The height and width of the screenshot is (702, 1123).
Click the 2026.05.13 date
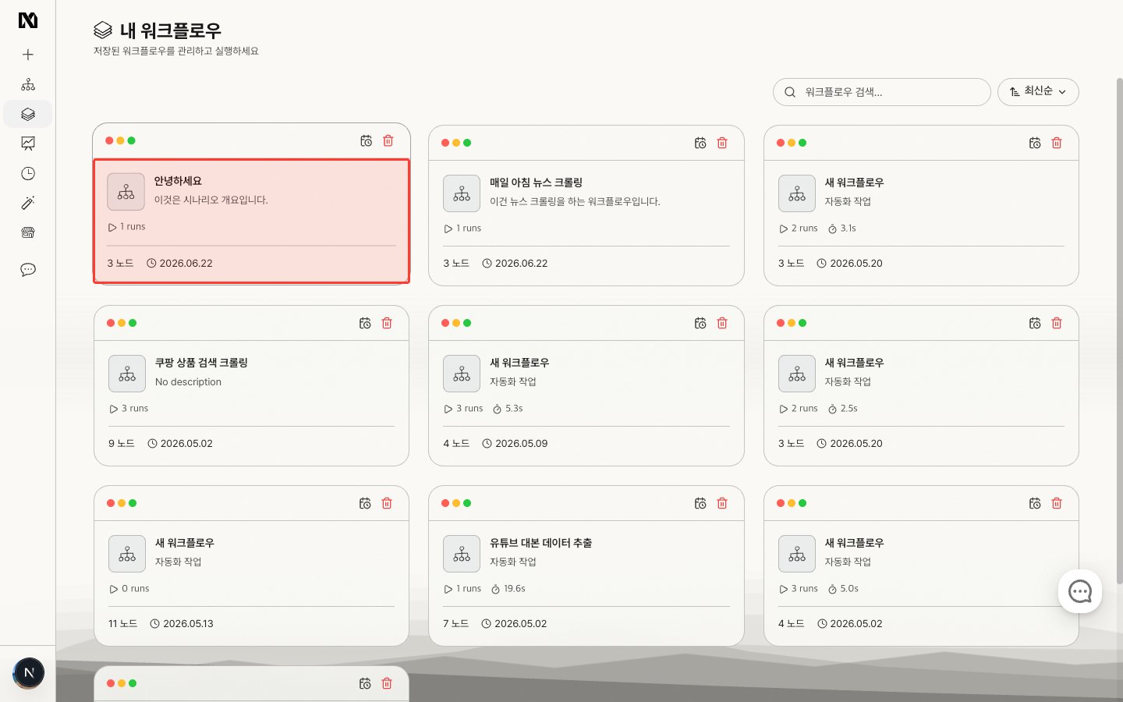(188, 623)
